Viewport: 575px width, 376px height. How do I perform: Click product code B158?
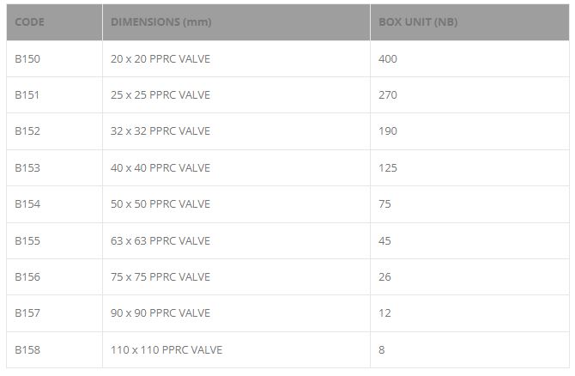pyautogui.click(x=27, y=349)
